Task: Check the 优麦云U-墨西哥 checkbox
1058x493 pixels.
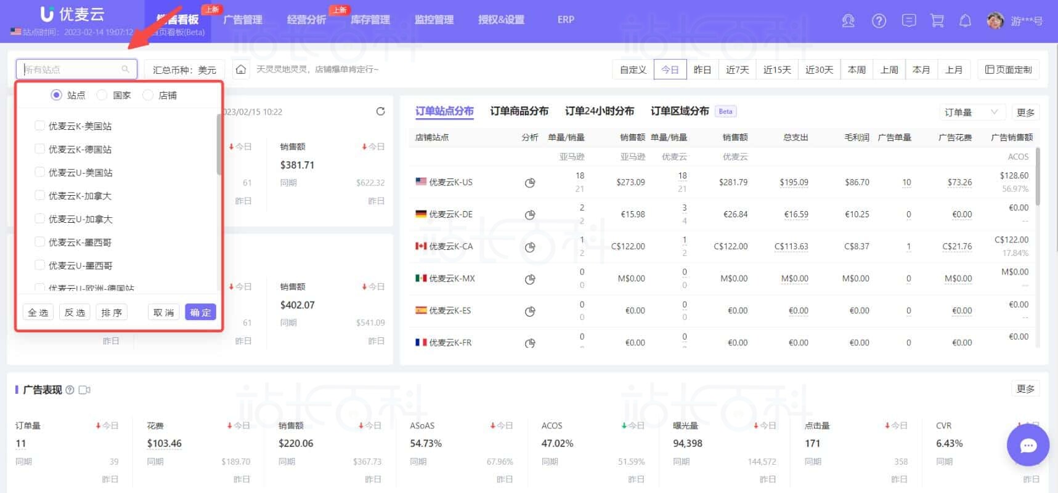Action: [39, 265]
